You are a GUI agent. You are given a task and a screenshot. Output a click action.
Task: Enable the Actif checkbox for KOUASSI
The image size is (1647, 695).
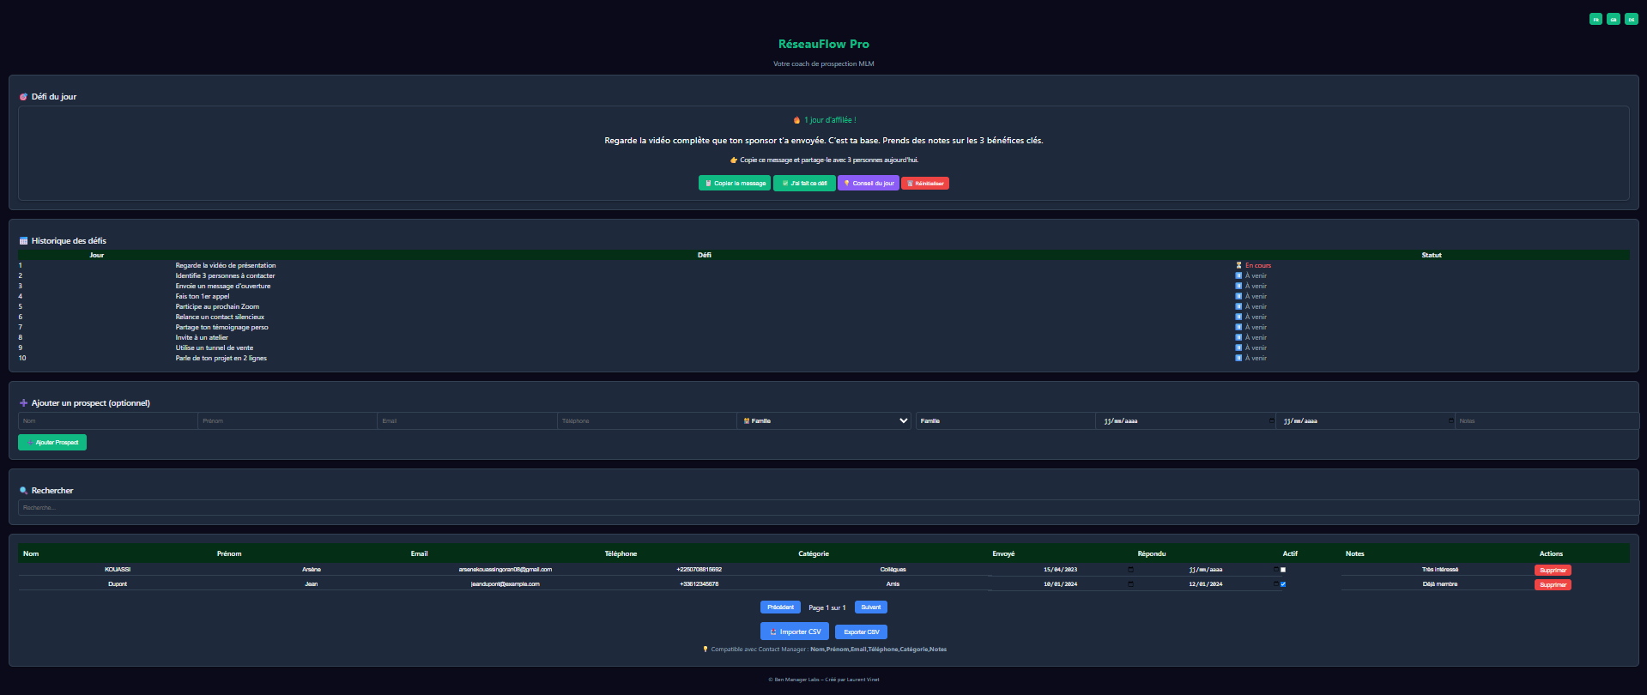click(1283, 570)
